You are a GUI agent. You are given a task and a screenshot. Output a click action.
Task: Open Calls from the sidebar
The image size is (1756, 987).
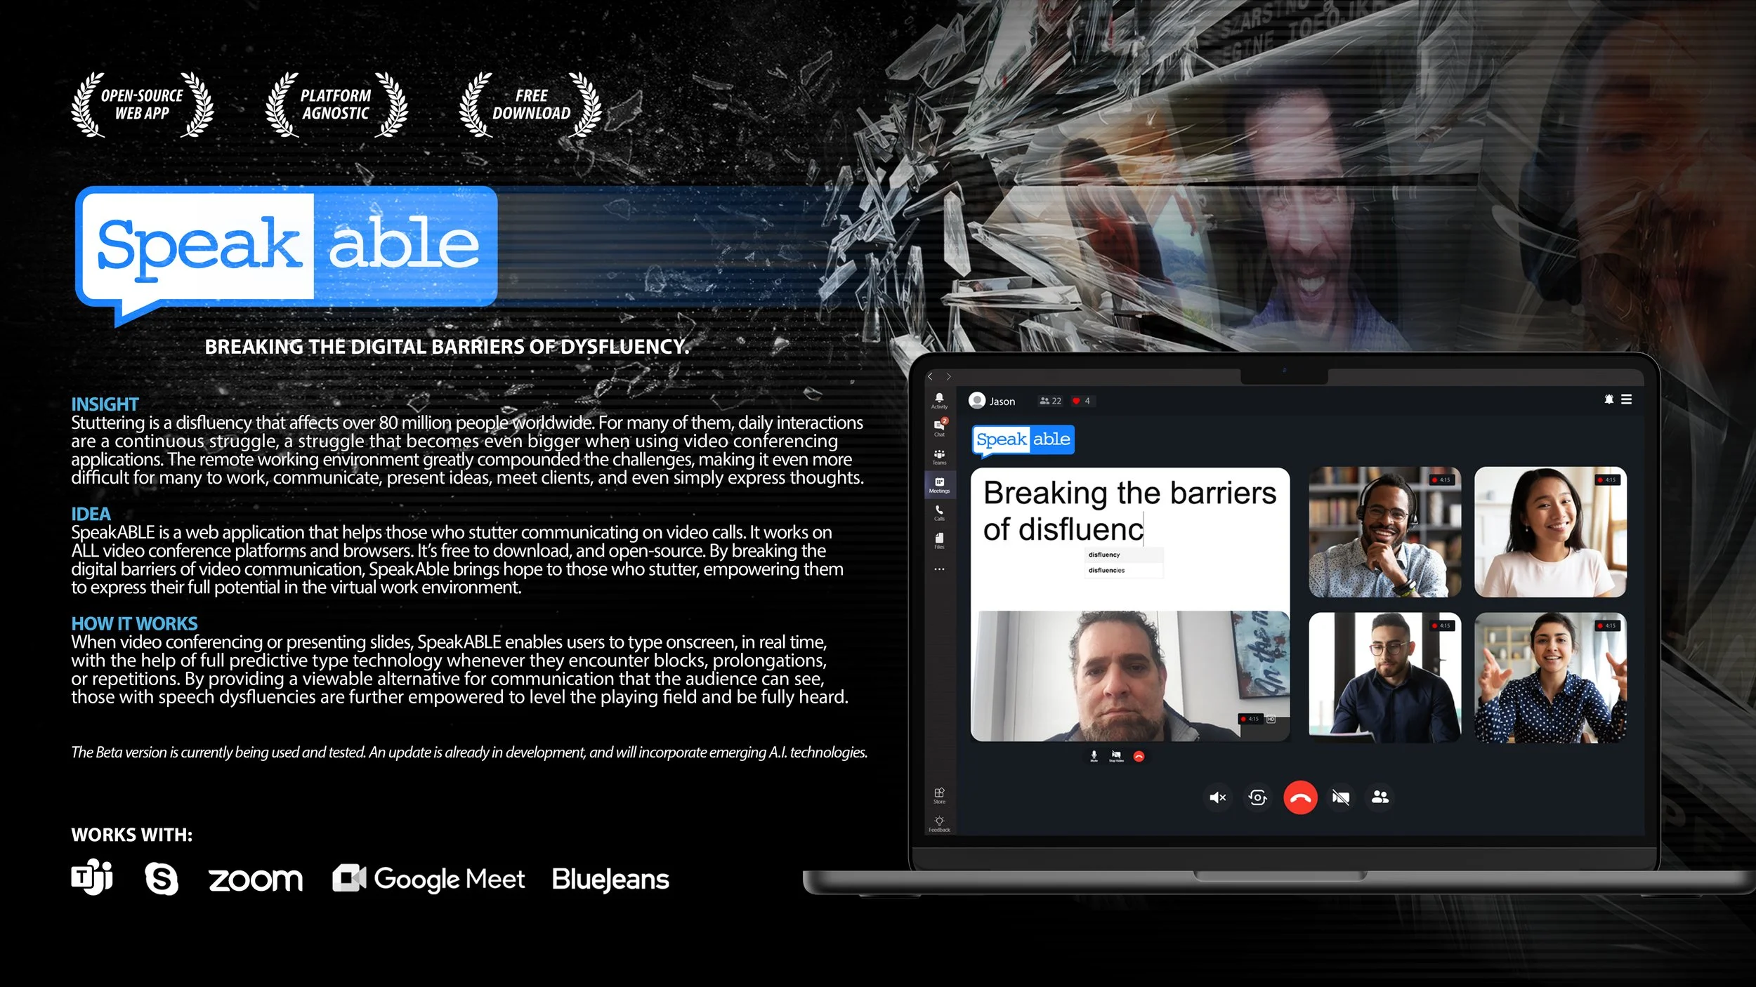[939, 512]
